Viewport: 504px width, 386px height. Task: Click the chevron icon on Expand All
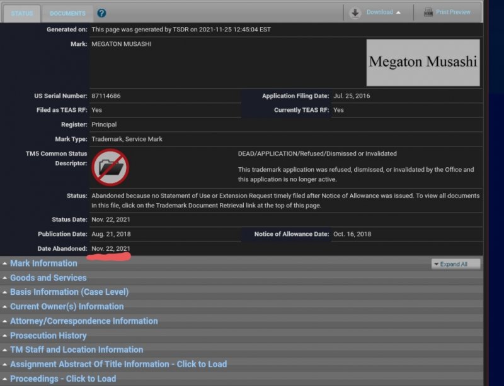tap(438, 263)
